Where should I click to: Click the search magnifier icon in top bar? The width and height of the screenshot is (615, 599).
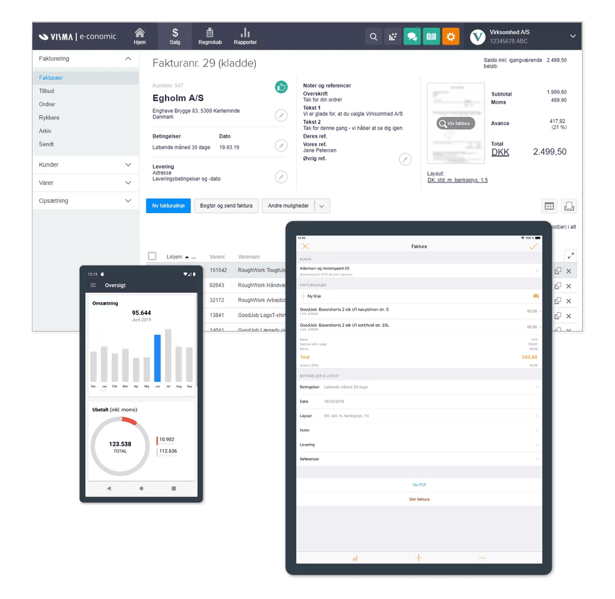tap(373, 37)
